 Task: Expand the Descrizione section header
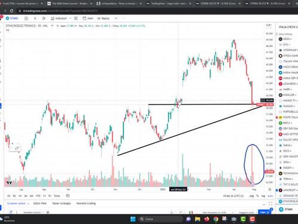[x=285, y=34]
